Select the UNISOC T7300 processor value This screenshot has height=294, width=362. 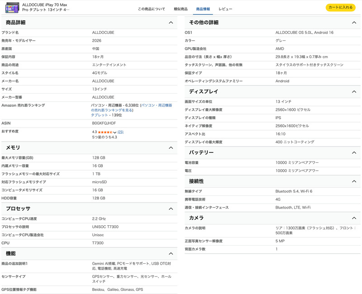click(x=105, y=227)
